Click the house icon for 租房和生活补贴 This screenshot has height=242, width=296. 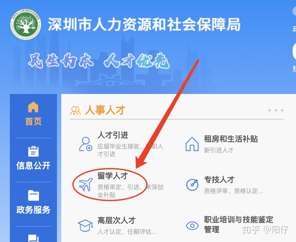tap(192, 144)
